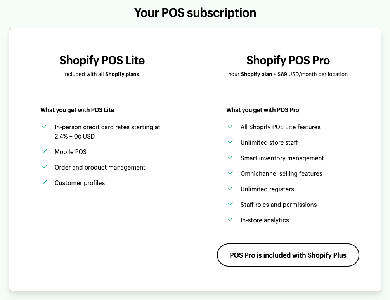Click checkmark next to In-person credit card rates
Screen dimensions: 390x300
[45, 127]
